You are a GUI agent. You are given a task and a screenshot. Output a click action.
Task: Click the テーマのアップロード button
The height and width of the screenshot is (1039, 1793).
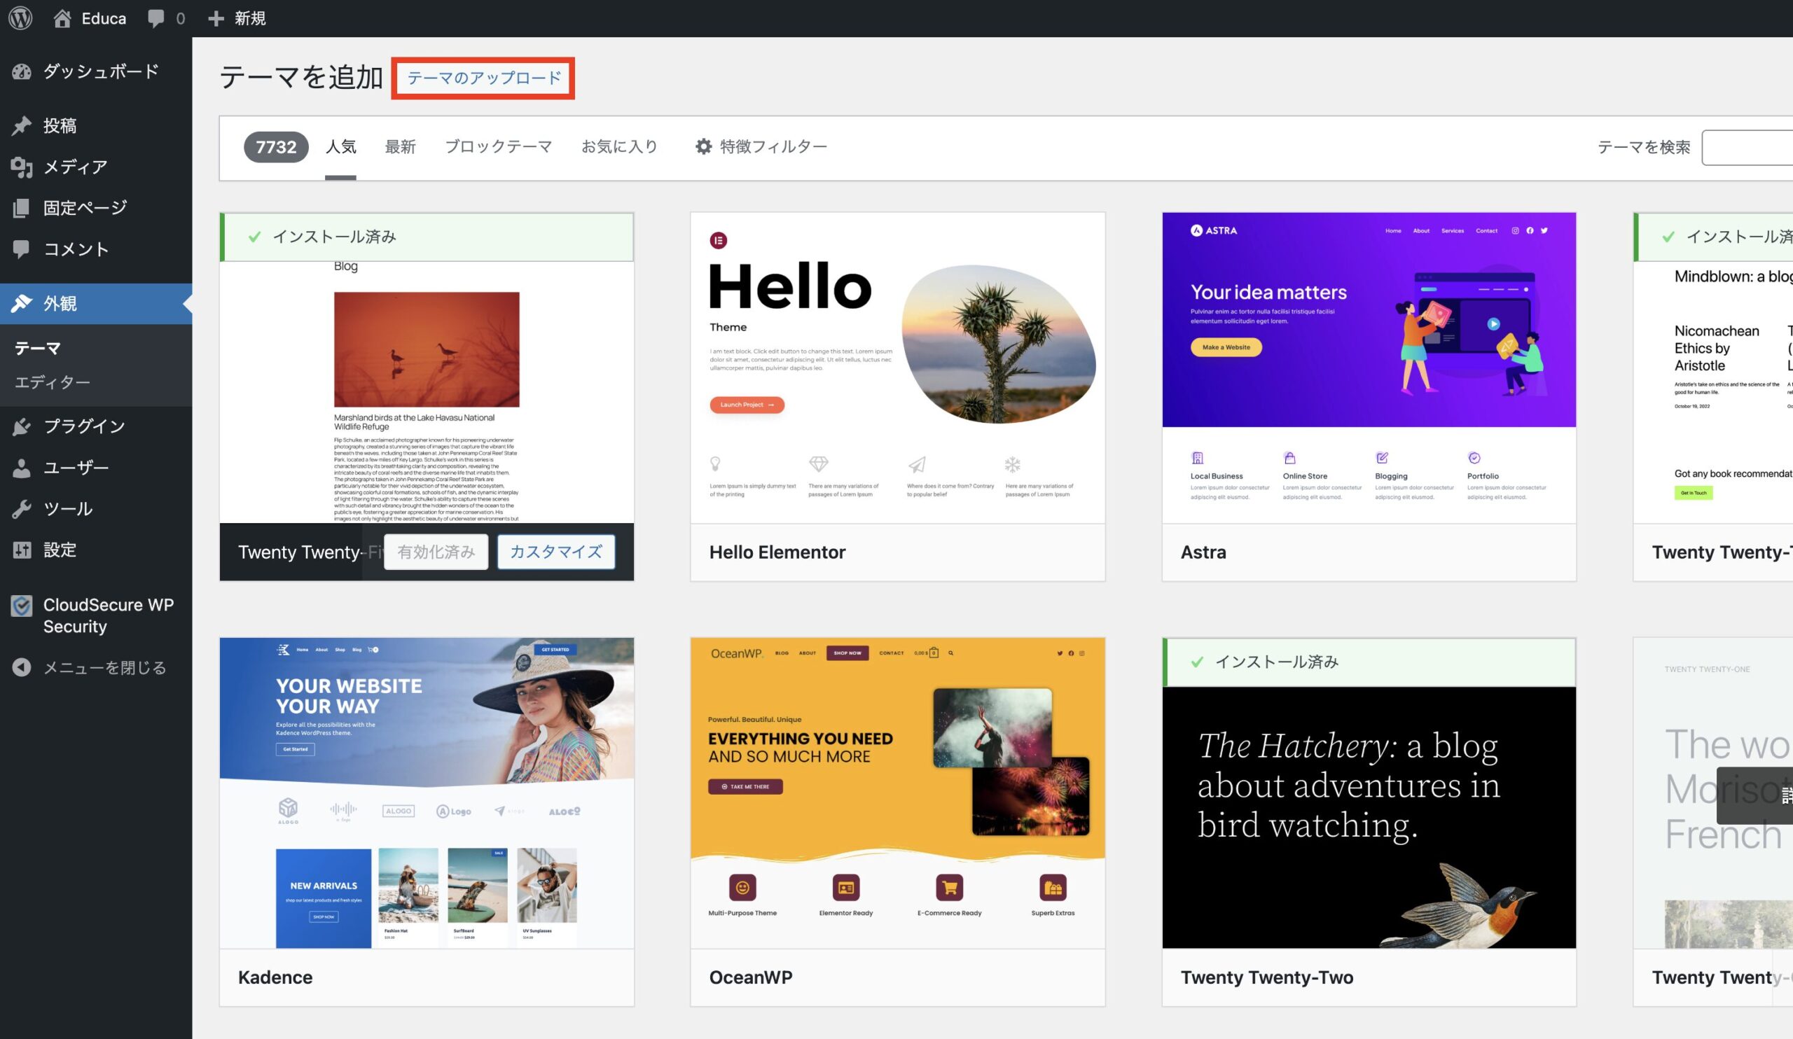click(x=484, y=78)
